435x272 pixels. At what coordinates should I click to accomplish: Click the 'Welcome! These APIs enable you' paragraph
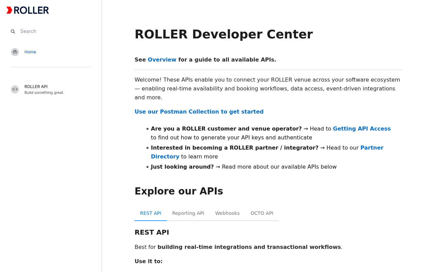coord(267,88)
